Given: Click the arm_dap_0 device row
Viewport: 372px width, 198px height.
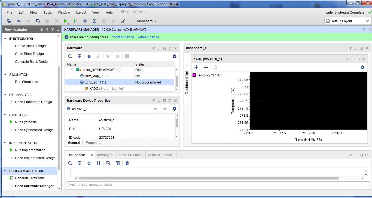Looking at the screenshot, I should point(120,76).
